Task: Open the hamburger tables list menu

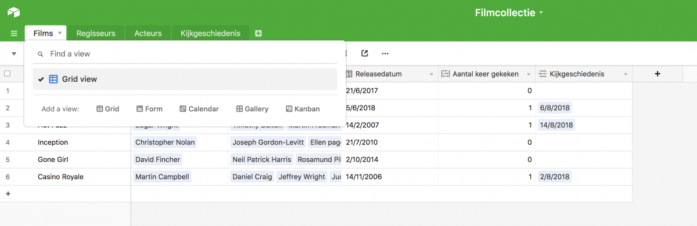Action: point(14,34)
